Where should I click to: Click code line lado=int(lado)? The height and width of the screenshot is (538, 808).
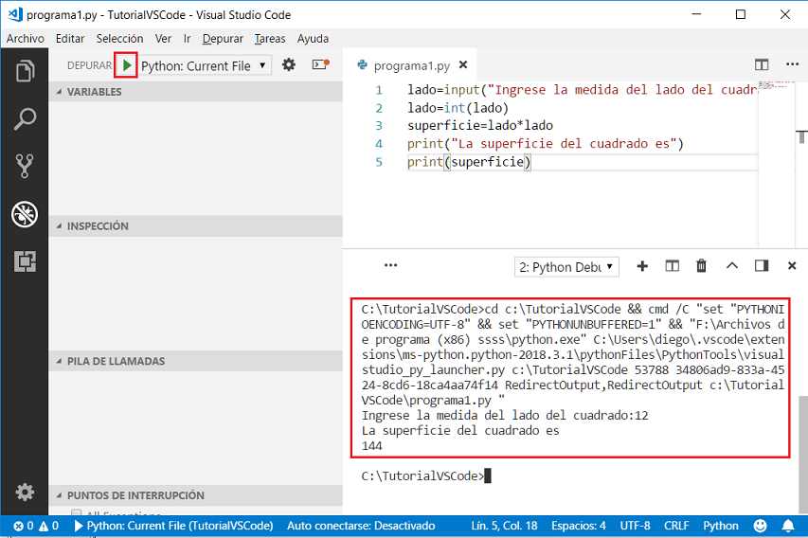click(x=458, y=108)
